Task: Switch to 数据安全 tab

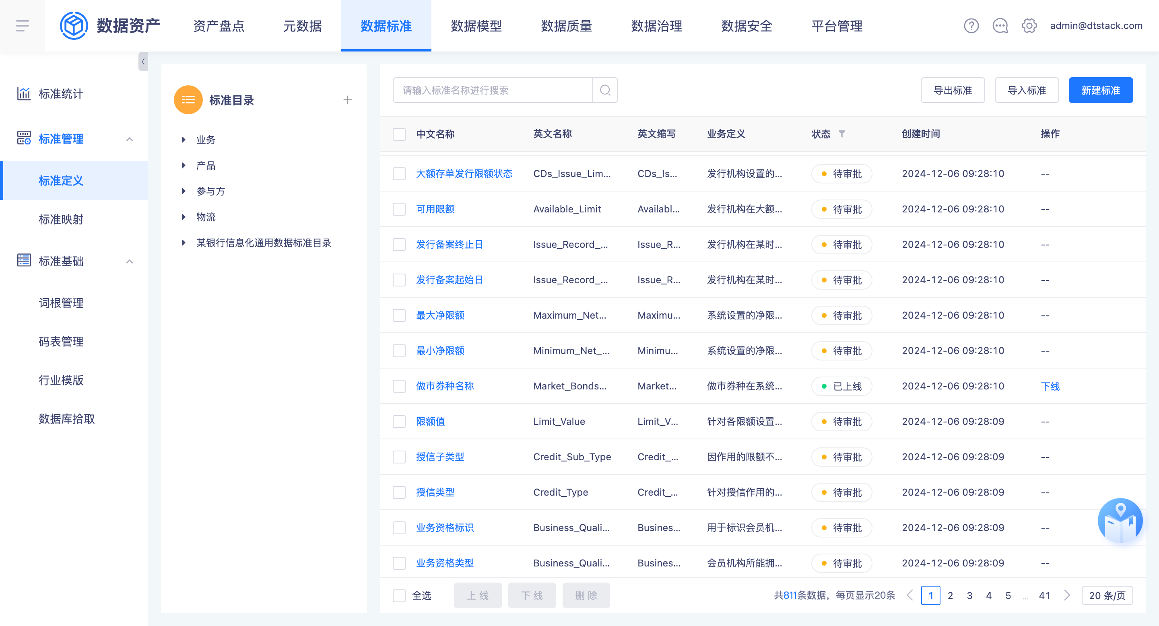Action: coord(747,26)
